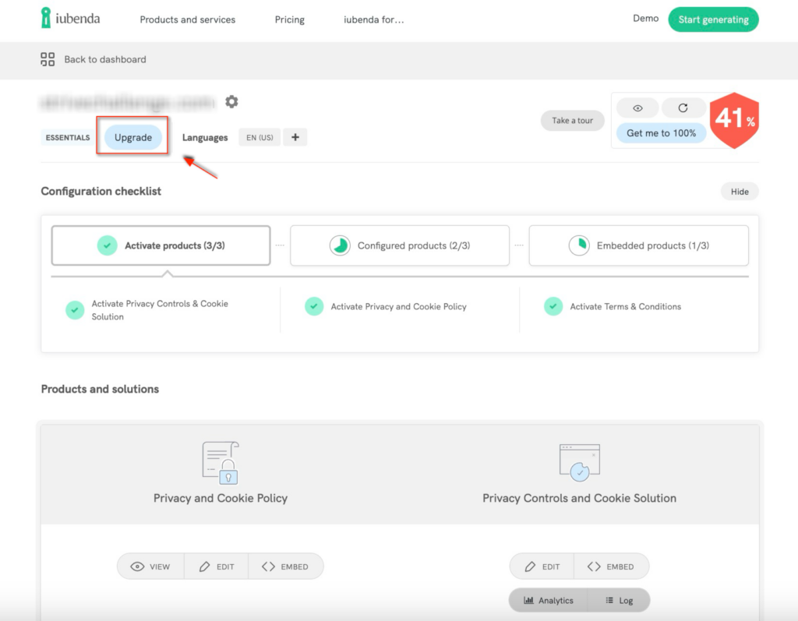Open Analytics for Cookie Solution
Image resolution: width=798 pixels, height=621 pixels.
click(x=549, y=601)
